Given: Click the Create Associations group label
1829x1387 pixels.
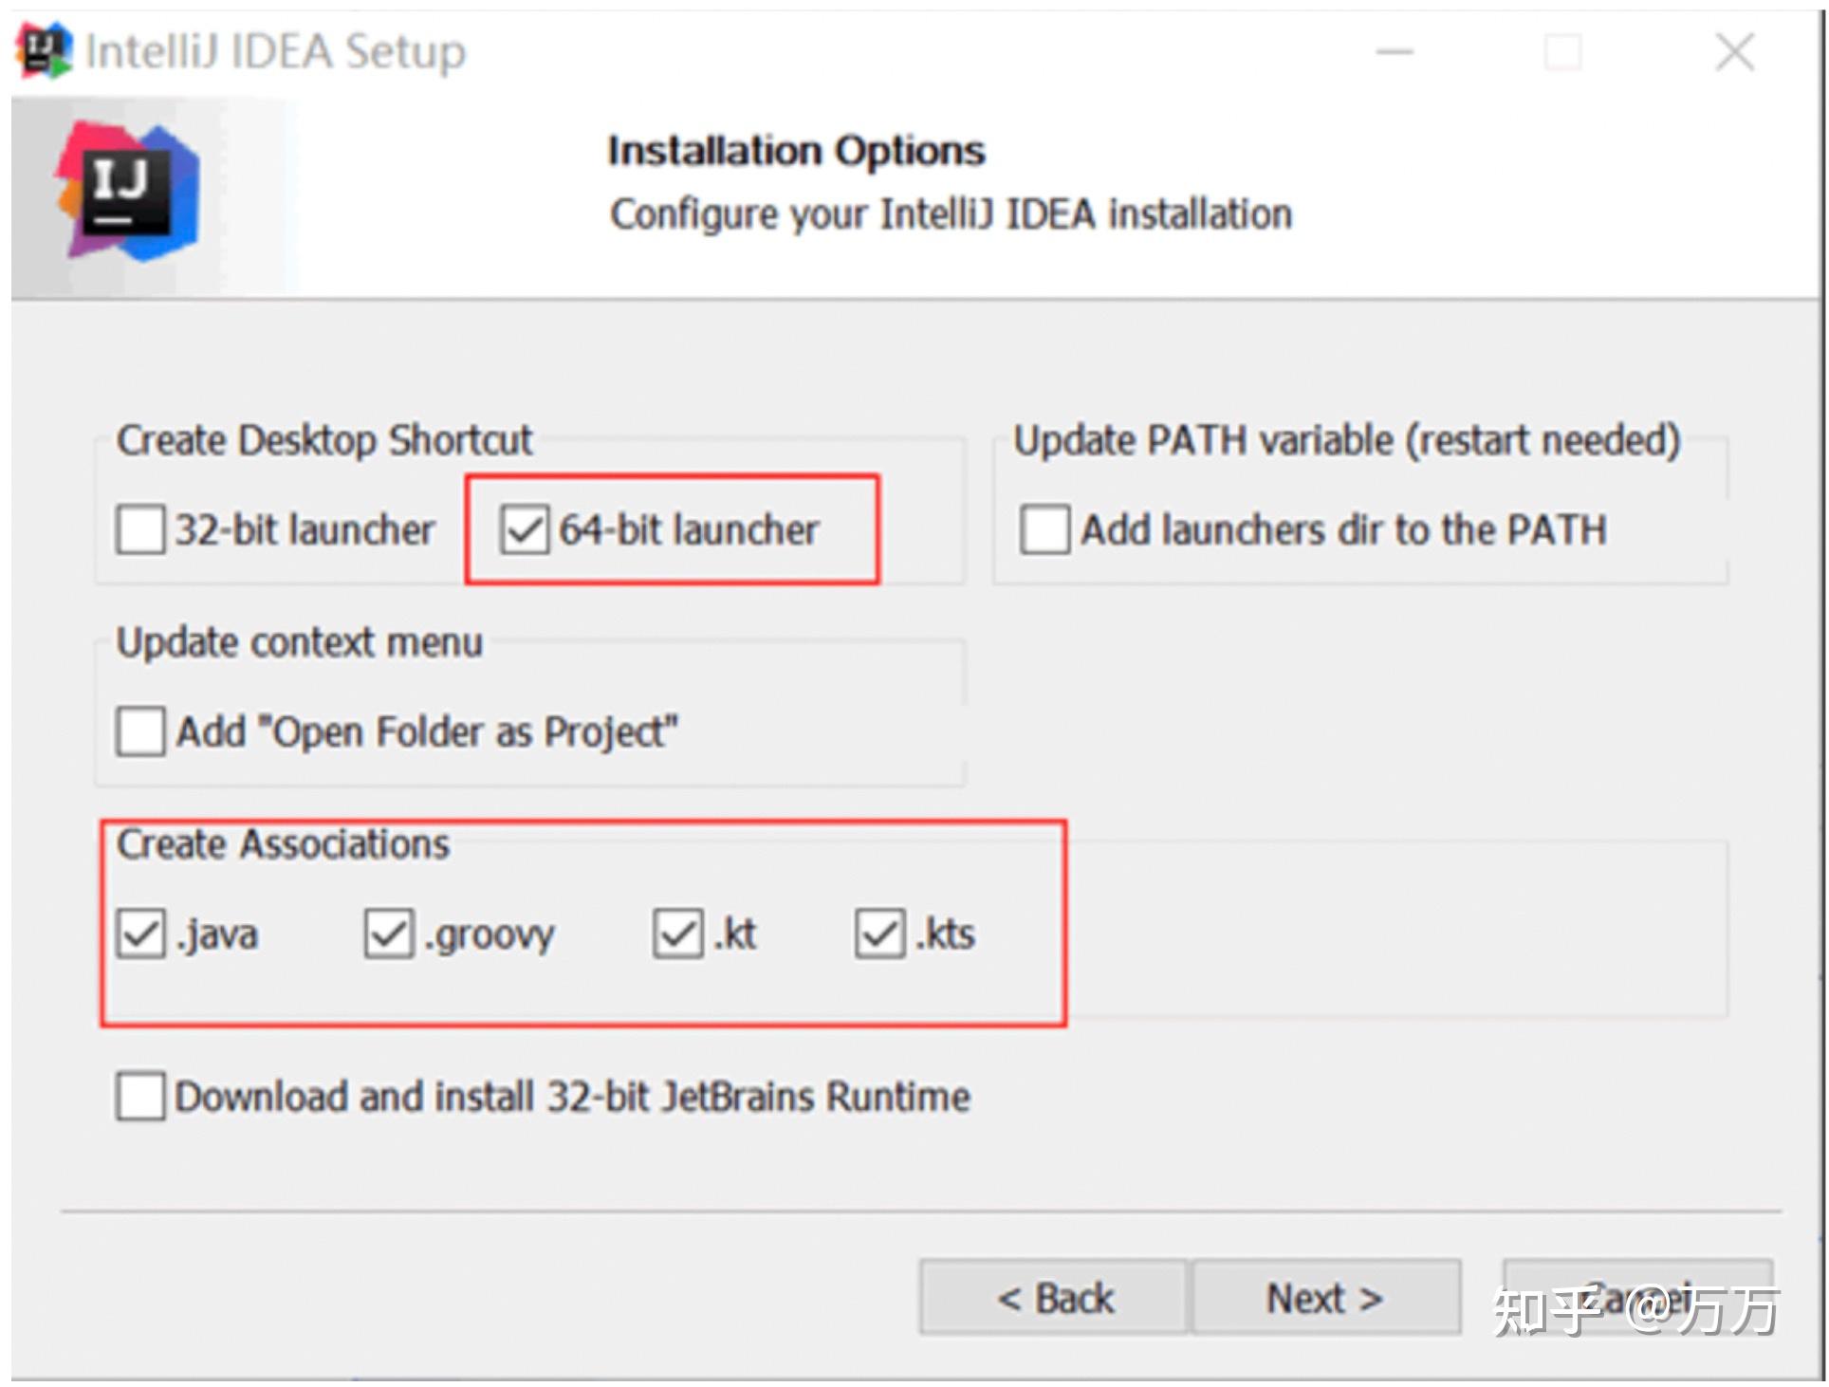Looking at the screenshot, I should 283,843.
